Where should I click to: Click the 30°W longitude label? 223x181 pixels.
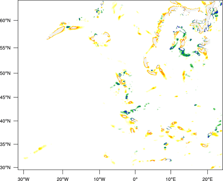pos(23,179)
